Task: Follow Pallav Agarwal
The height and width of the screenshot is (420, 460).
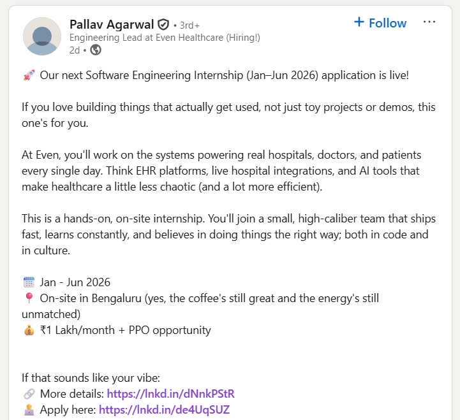Action: [x=380, y=23]
